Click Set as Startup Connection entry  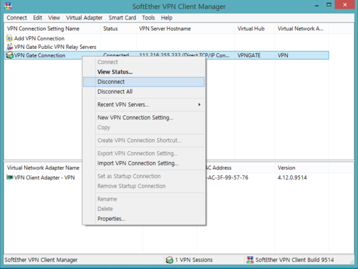point(144,177)
